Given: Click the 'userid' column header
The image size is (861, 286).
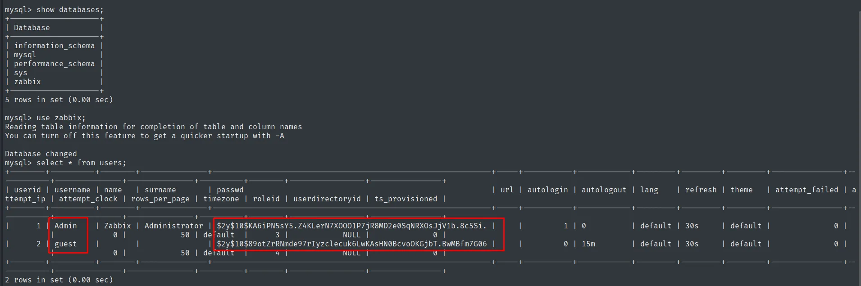Looking at the screenshot, I should pos(27,190).
